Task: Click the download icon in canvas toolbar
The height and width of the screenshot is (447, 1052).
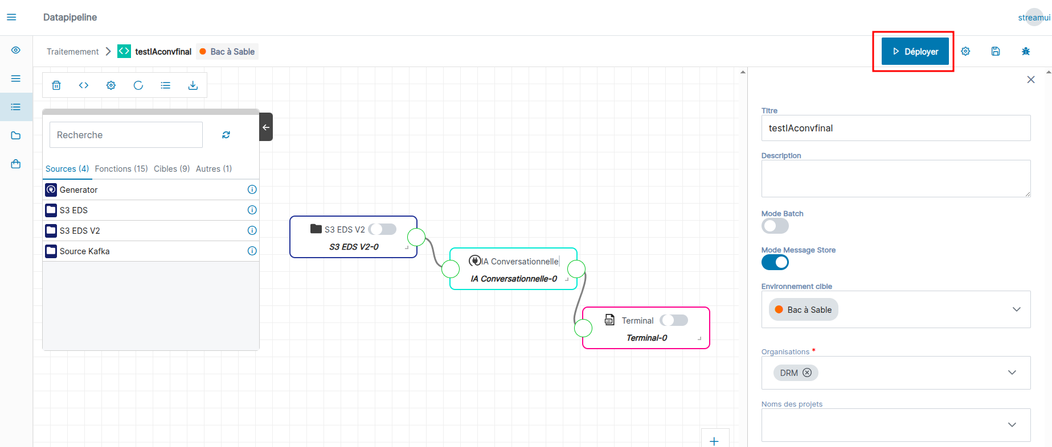Action: tap(193, 85)
